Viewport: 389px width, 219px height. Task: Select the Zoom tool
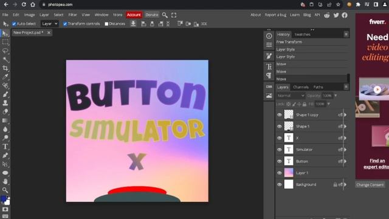pos(5,190)
